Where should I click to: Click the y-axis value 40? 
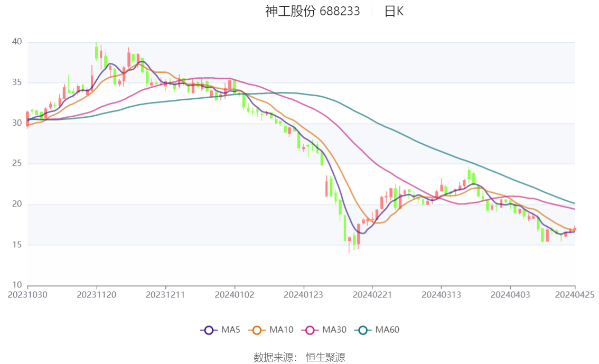[17, 42]
